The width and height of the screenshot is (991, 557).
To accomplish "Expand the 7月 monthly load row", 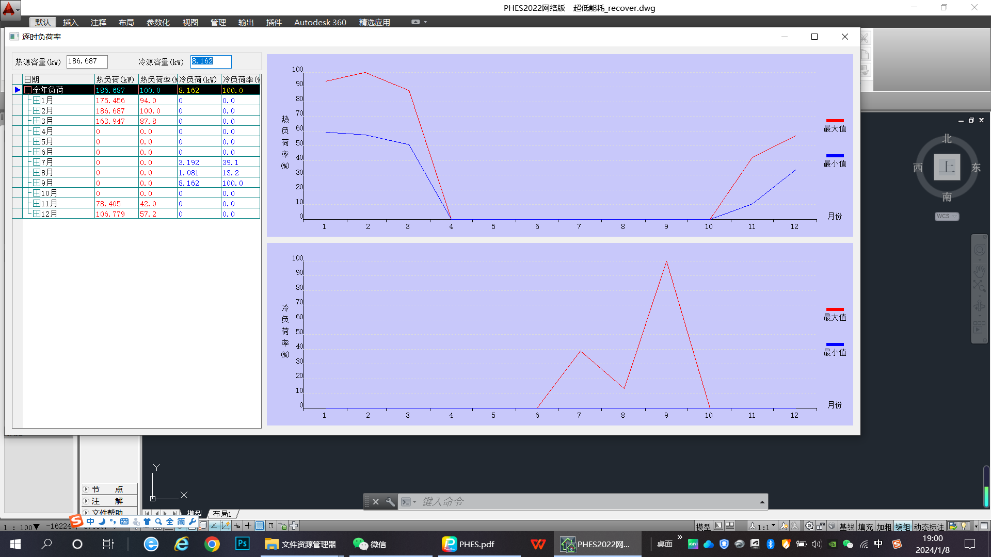I will coord(37,162).
